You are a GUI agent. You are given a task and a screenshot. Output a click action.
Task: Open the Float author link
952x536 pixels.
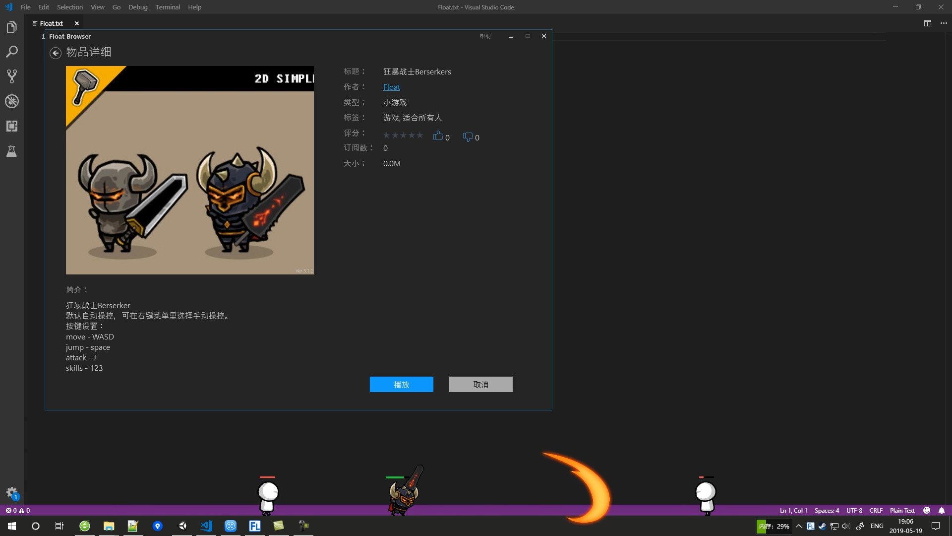(x=391, y=87)
